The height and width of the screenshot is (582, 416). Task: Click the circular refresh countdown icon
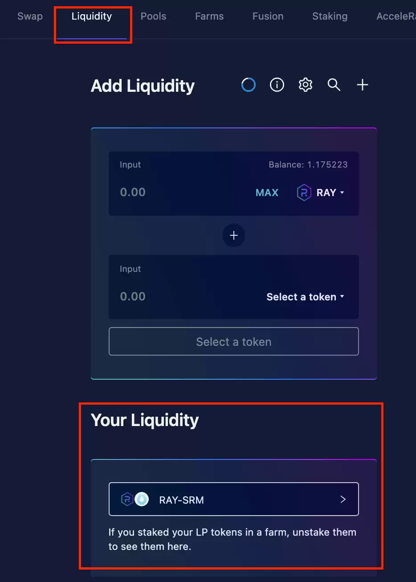[x=248, y=85]
